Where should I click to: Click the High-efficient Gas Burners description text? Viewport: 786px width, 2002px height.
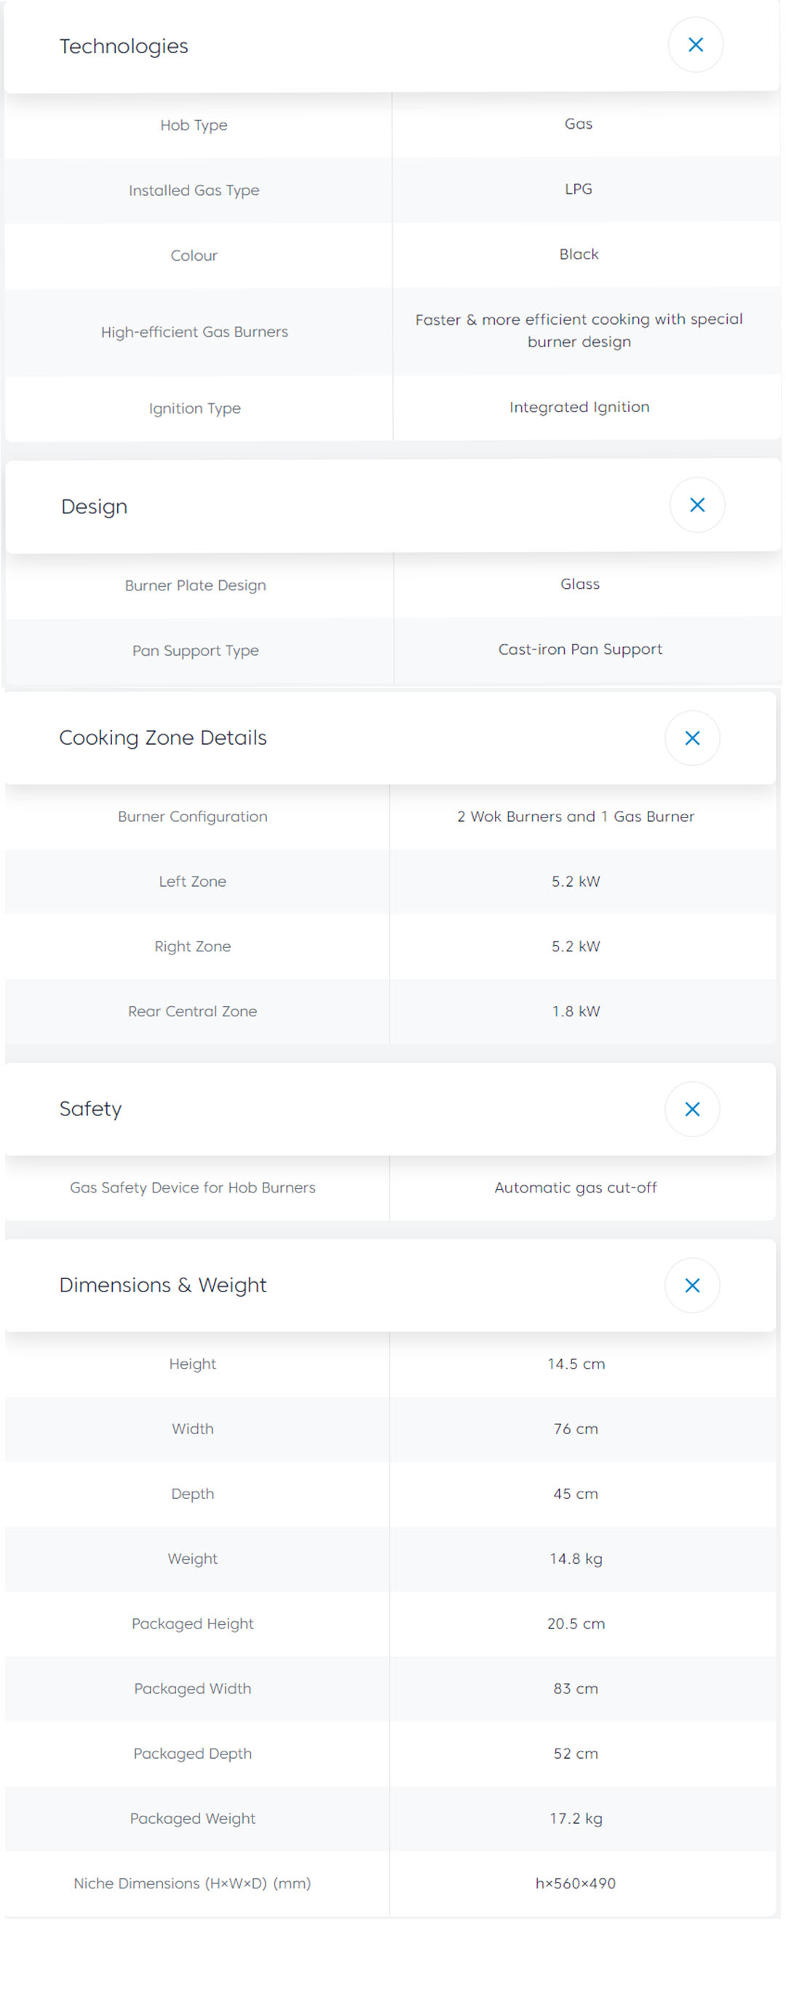pos(579,331)
